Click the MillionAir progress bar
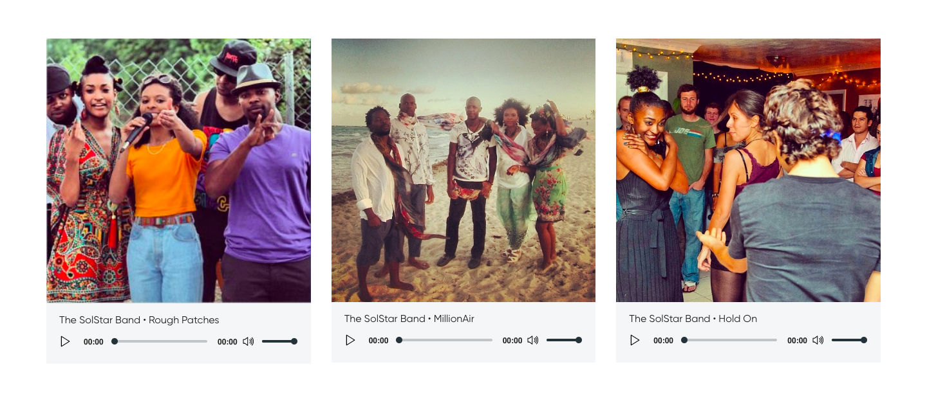 pos(444,340)
